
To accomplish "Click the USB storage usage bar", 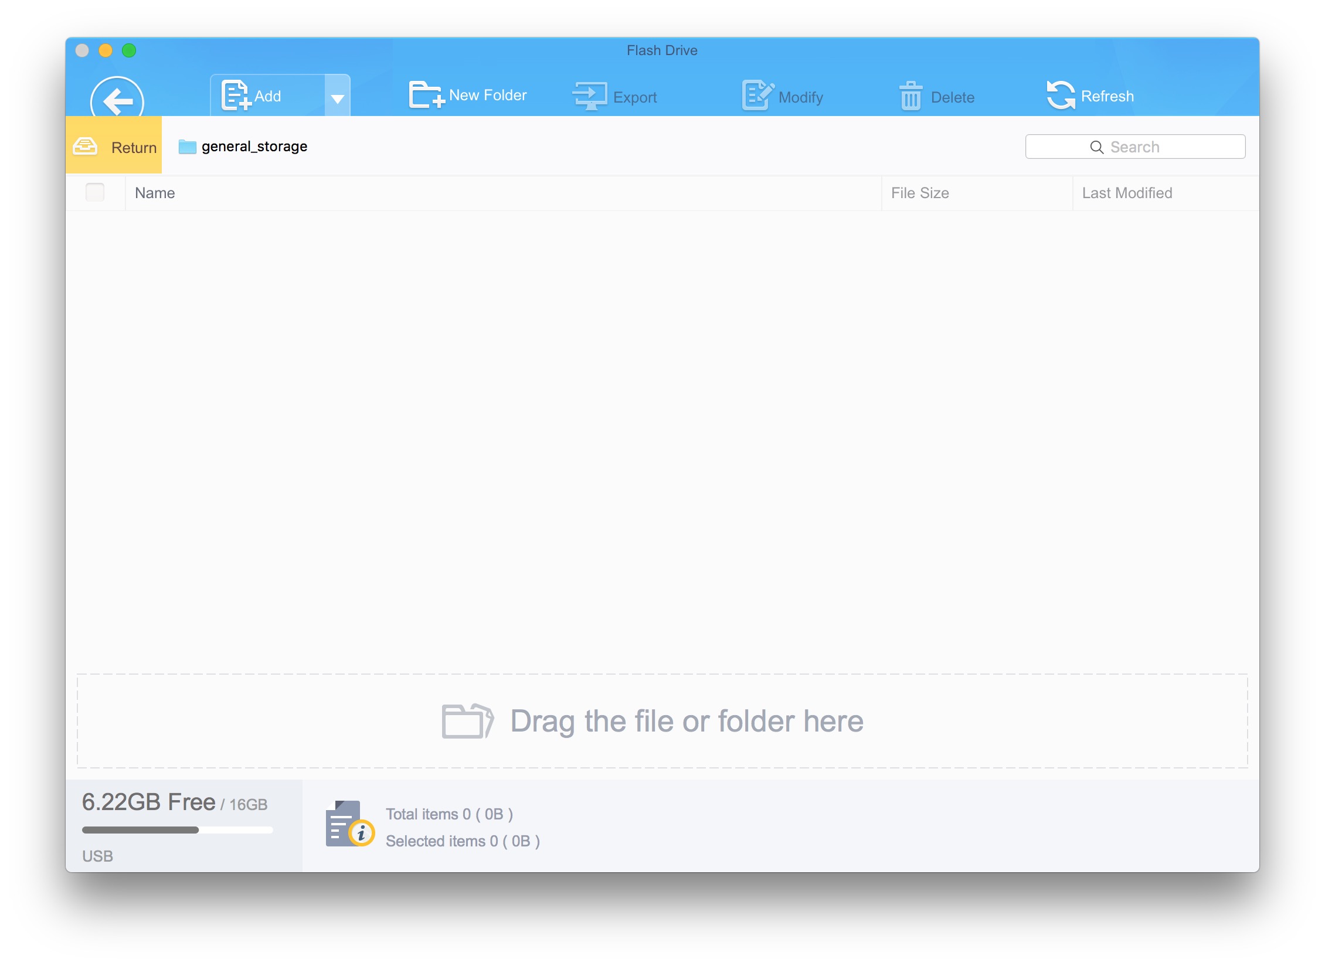I will tap(177, 829).
